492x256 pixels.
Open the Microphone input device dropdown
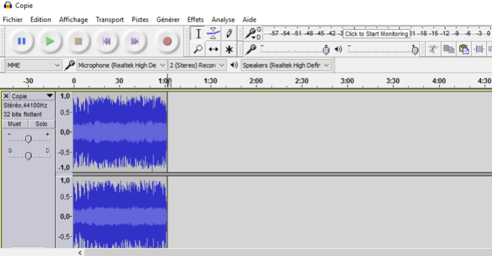coord(121,65)
